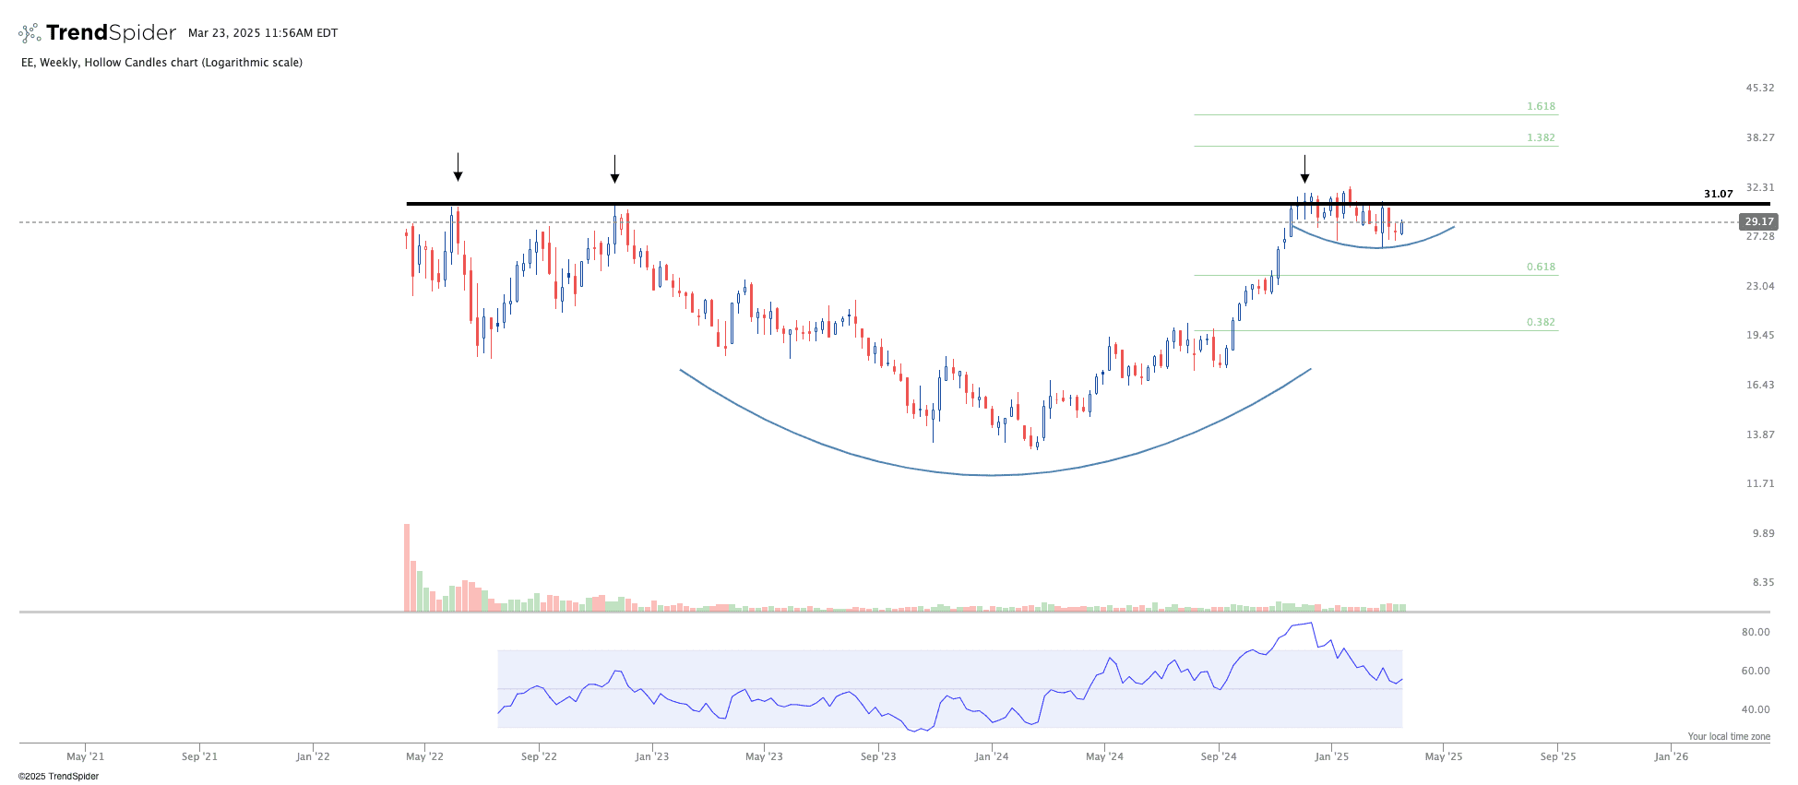Select the large blue cup curve
1798x785 pixels.
coord(992,474)
